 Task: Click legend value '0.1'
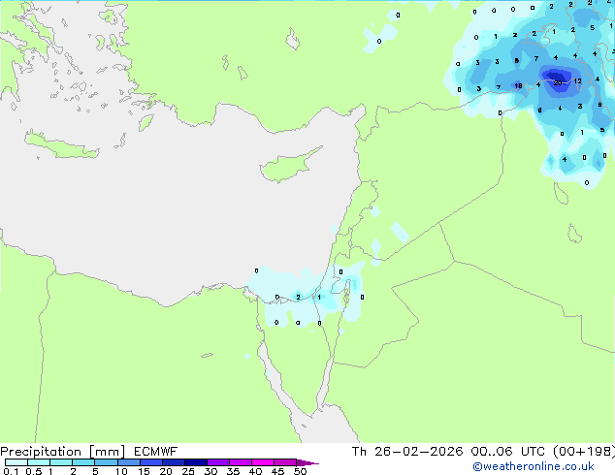tap(11, 471)
